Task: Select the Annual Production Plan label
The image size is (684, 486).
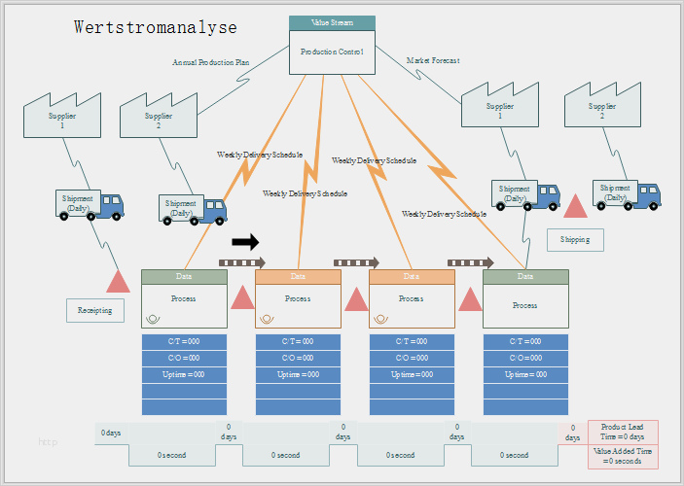Action: click(x=210, y=62)
